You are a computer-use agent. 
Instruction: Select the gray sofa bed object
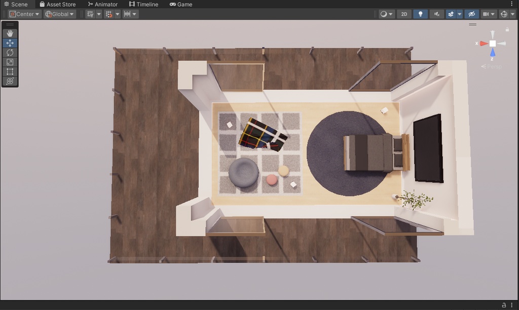376,152
